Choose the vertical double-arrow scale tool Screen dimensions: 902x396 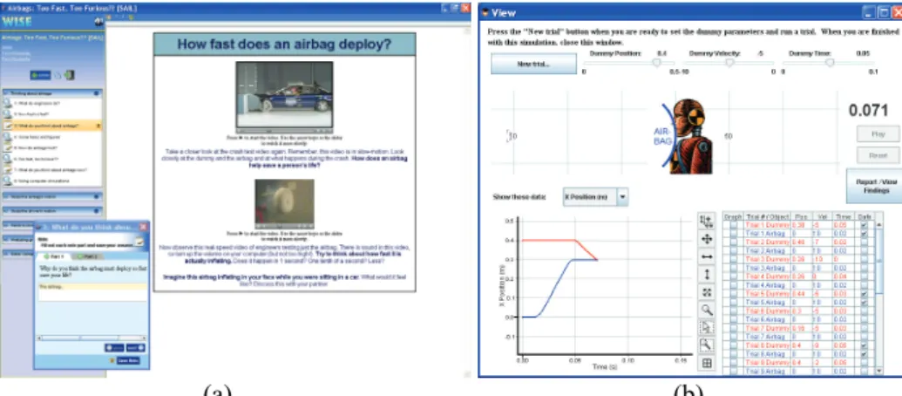[x=707, y=275]
